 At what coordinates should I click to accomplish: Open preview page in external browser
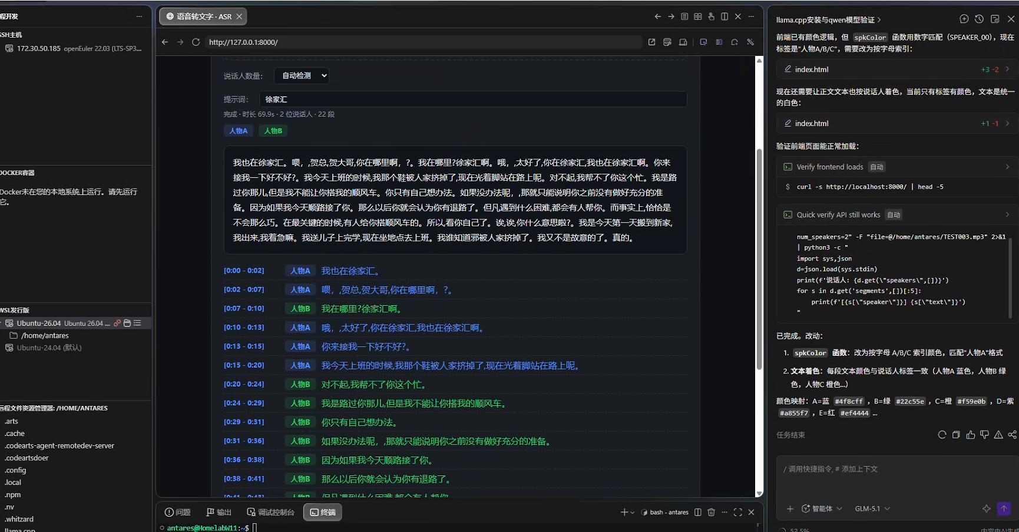651,42
